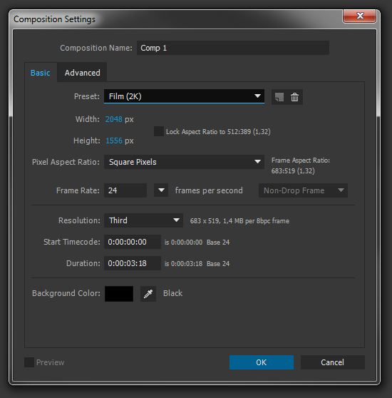Open the black Background Color swatch
Image resolution: width=392 pixels, height=398 pixels.
[x=119, y=294]
